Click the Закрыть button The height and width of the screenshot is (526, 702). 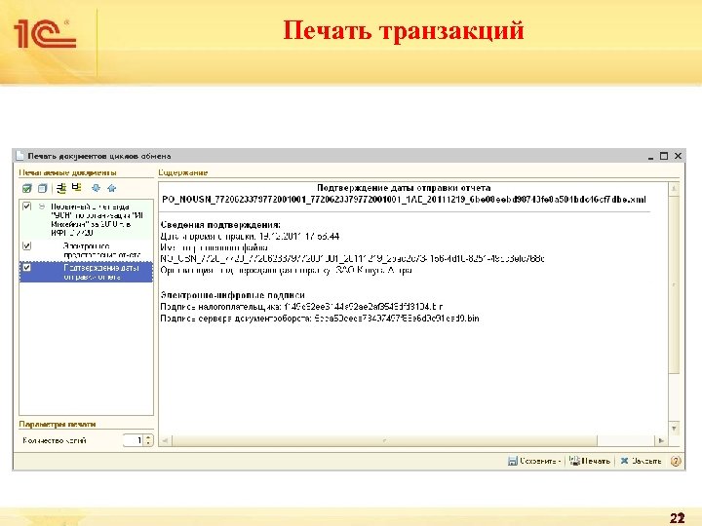pyautogui.click(x=642, y=461)
